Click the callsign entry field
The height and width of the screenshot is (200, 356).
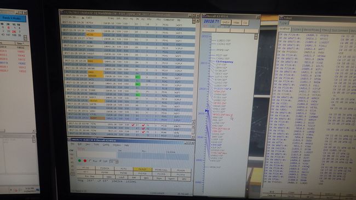point(96,155)
